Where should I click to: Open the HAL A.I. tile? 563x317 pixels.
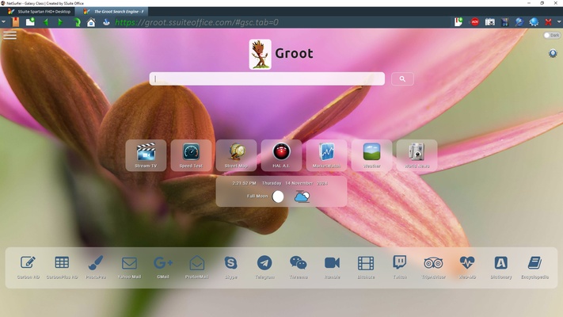pyautogui.click(x=281, y=155)
